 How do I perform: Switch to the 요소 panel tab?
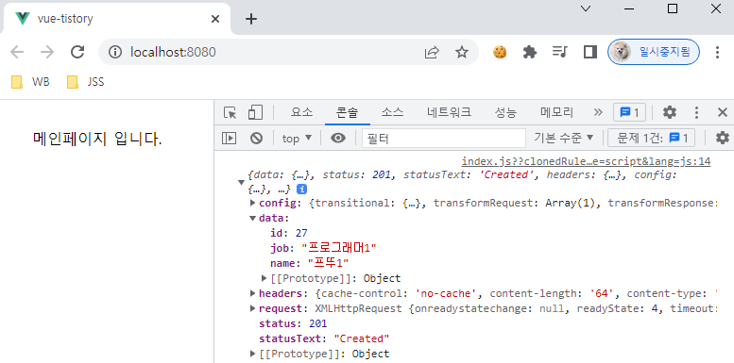click(x=301, y=112)
